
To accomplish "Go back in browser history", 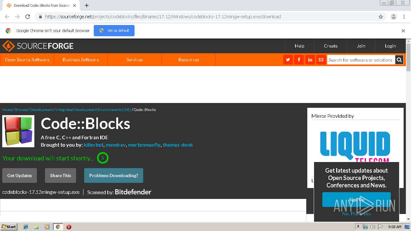I will [7, 17].
